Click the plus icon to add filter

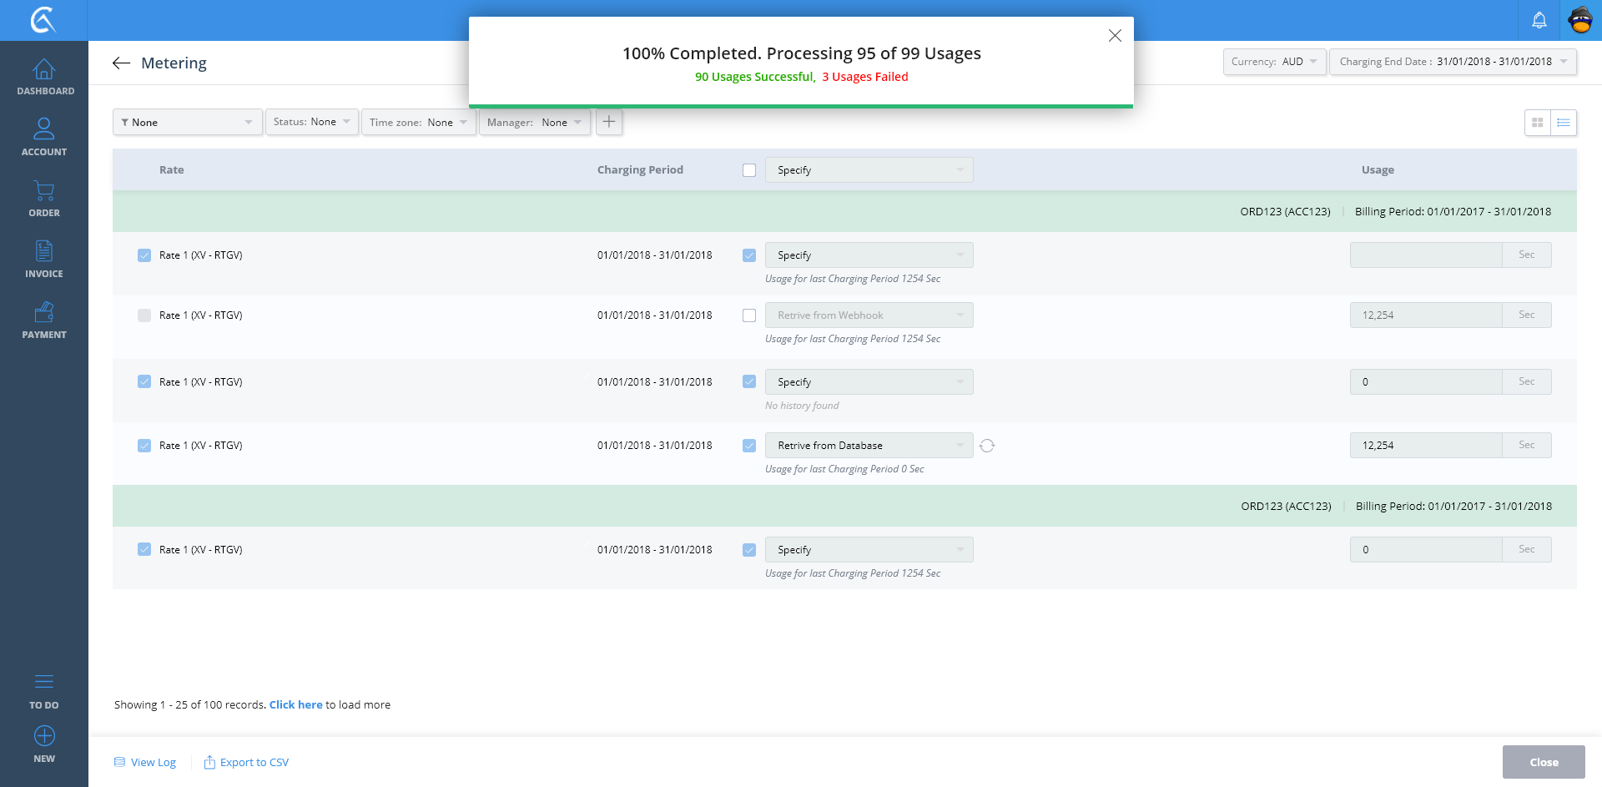point(609,122)
